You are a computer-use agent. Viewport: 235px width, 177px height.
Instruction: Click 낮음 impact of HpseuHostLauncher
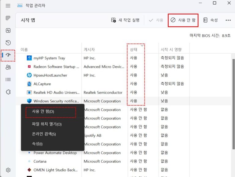[164, 75]
